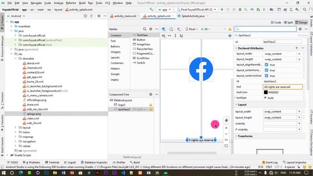Open declared layout_height dropdown
Viewport: 313px width, 176px height.
point(299,59)
